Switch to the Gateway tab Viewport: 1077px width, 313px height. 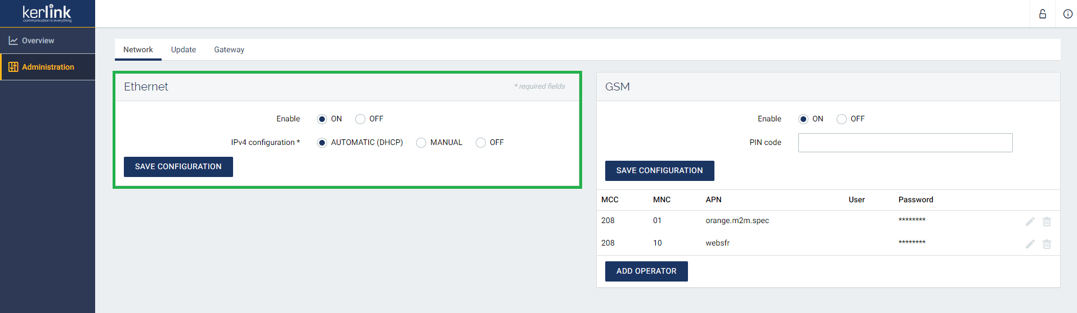click(229, 49)
